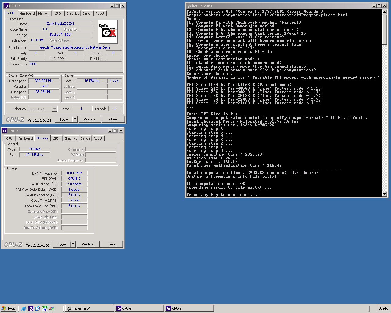
Task: Click Bank Cycle Time value 8 clocks
Action: point(74,206)
